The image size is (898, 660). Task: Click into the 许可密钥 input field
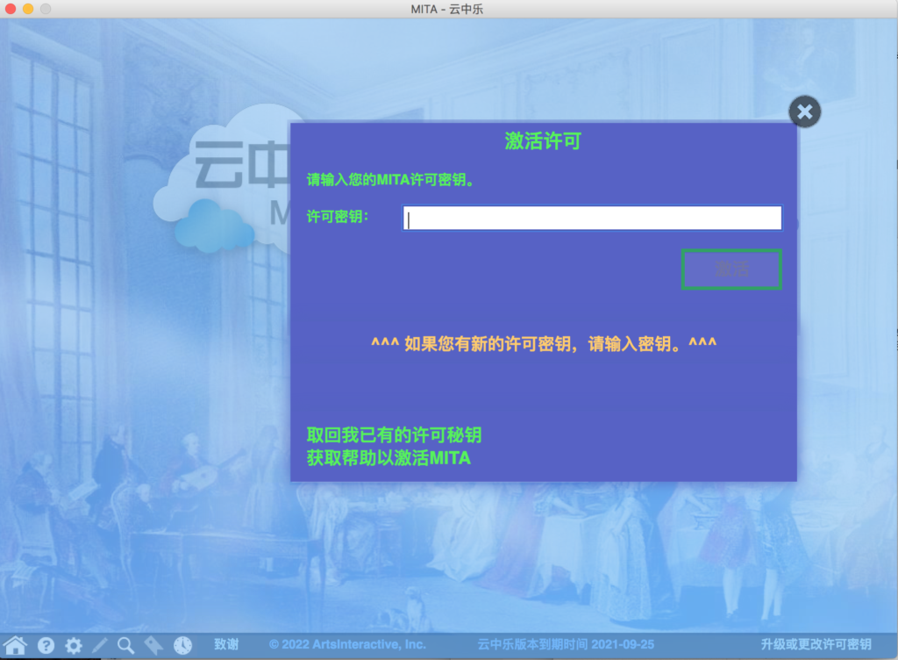click(x=592, y=218)
